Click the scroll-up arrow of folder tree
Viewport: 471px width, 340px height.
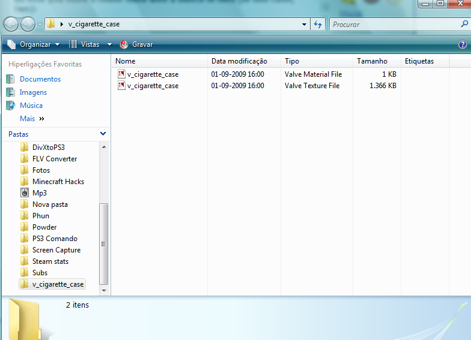(x=104, y=147)
